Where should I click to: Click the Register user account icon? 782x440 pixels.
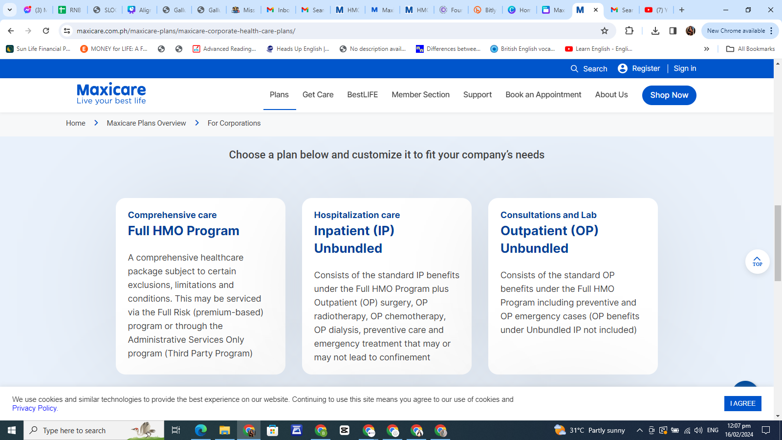tap(622, 68)
